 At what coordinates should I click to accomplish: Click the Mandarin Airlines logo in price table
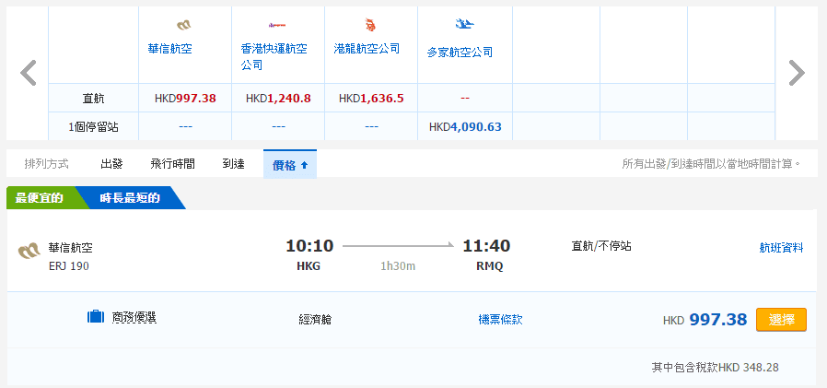(x=183, y=25)
